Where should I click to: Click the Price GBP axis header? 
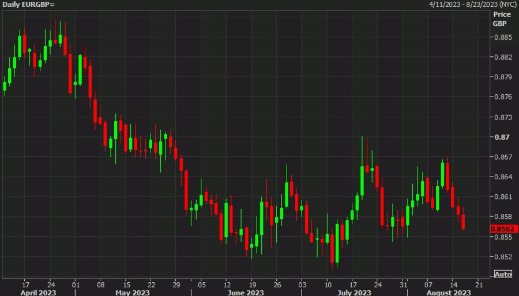tap(502, 19)
